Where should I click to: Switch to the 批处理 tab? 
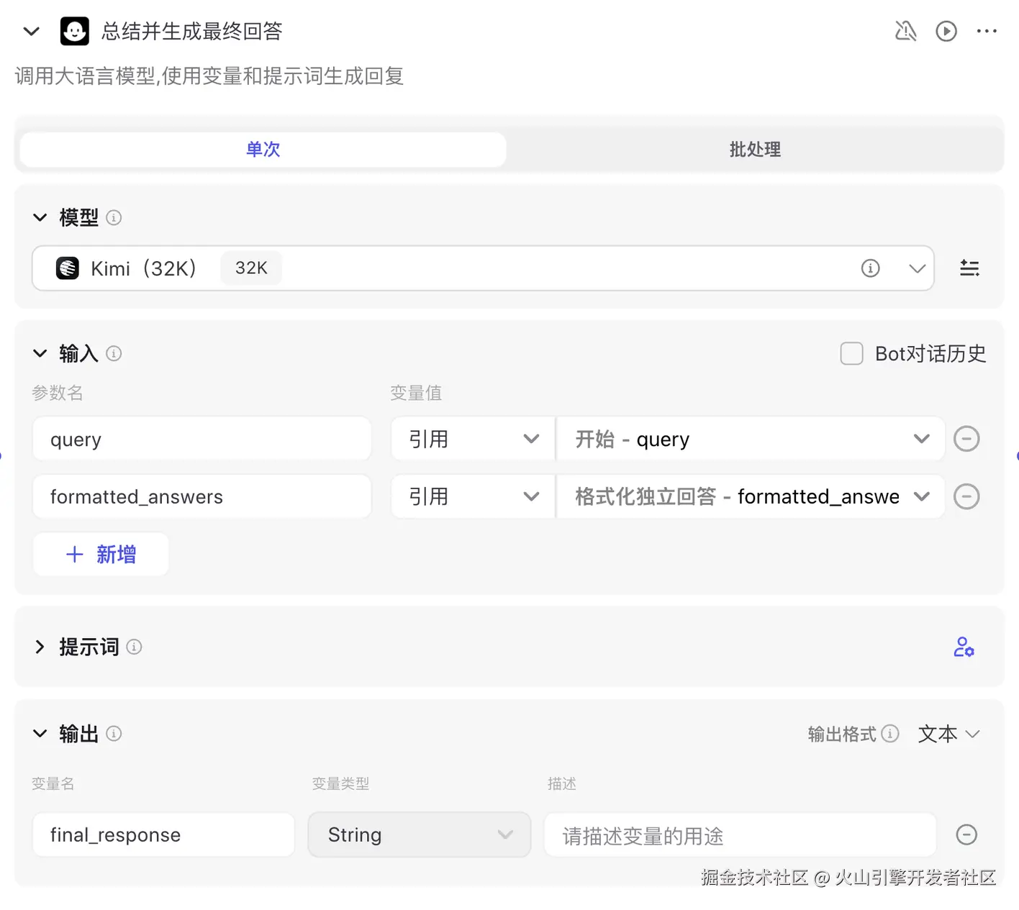(755, 149)
